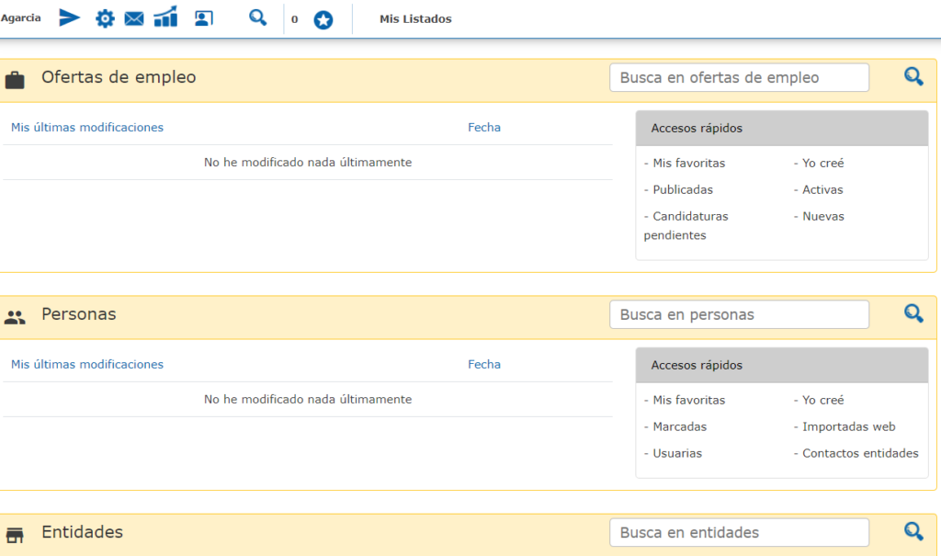Screen dimensions: 941x556
Task: Open the bar chart statistics icon
Action: tap(165, 17)
